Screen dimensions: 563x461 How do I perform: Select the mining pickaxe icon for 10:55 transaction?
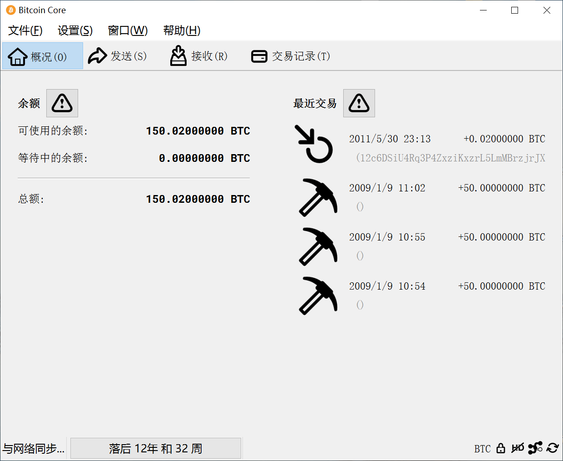(318, 246)
